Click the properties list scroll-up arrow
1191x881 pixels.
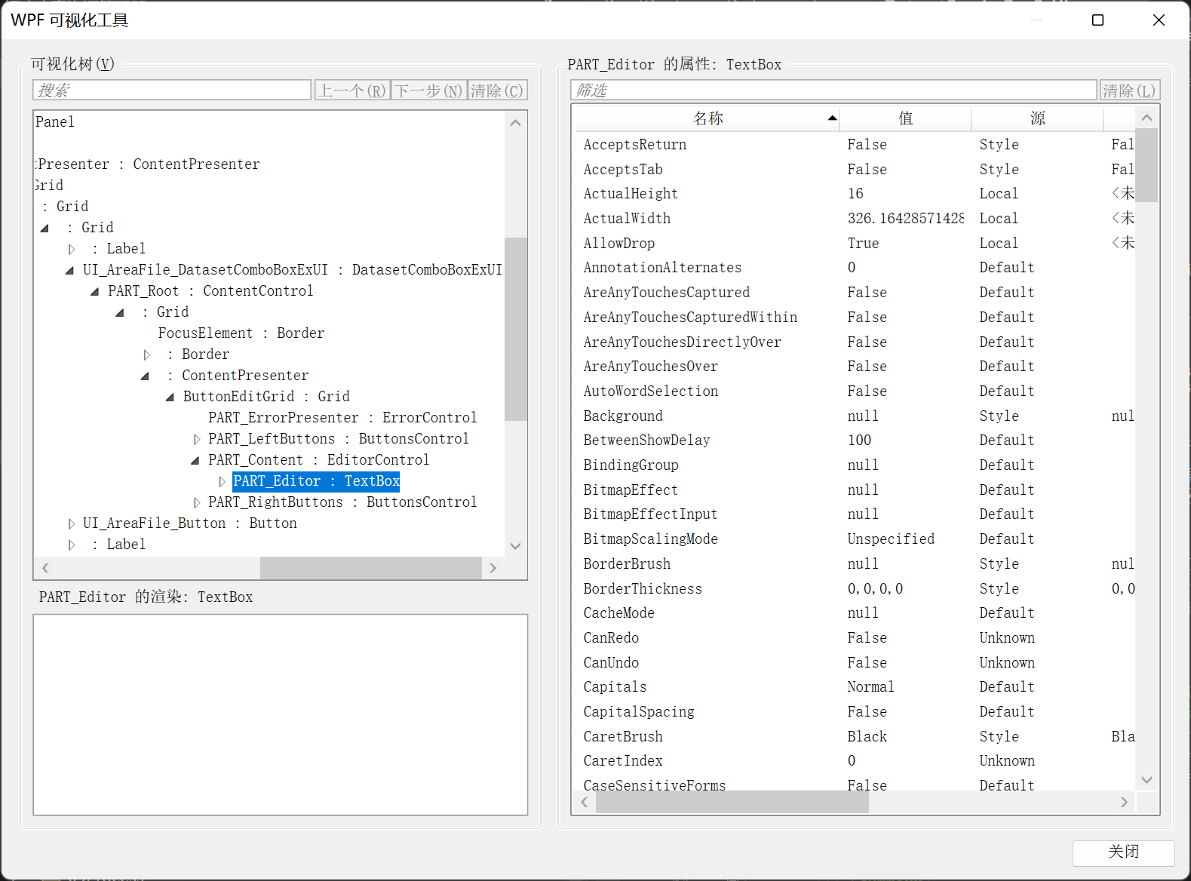tap(1146, 118)
